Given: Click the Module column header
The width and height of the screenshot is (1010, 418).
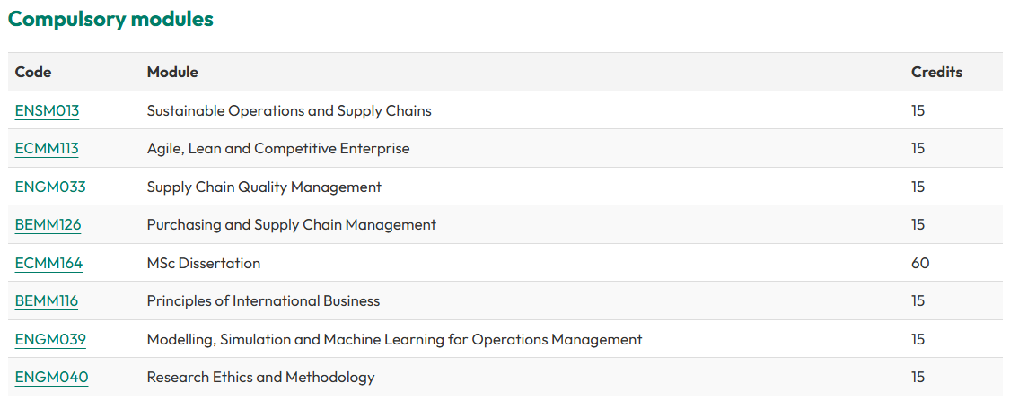Looking at the screenshot, I should pos(172,73).
